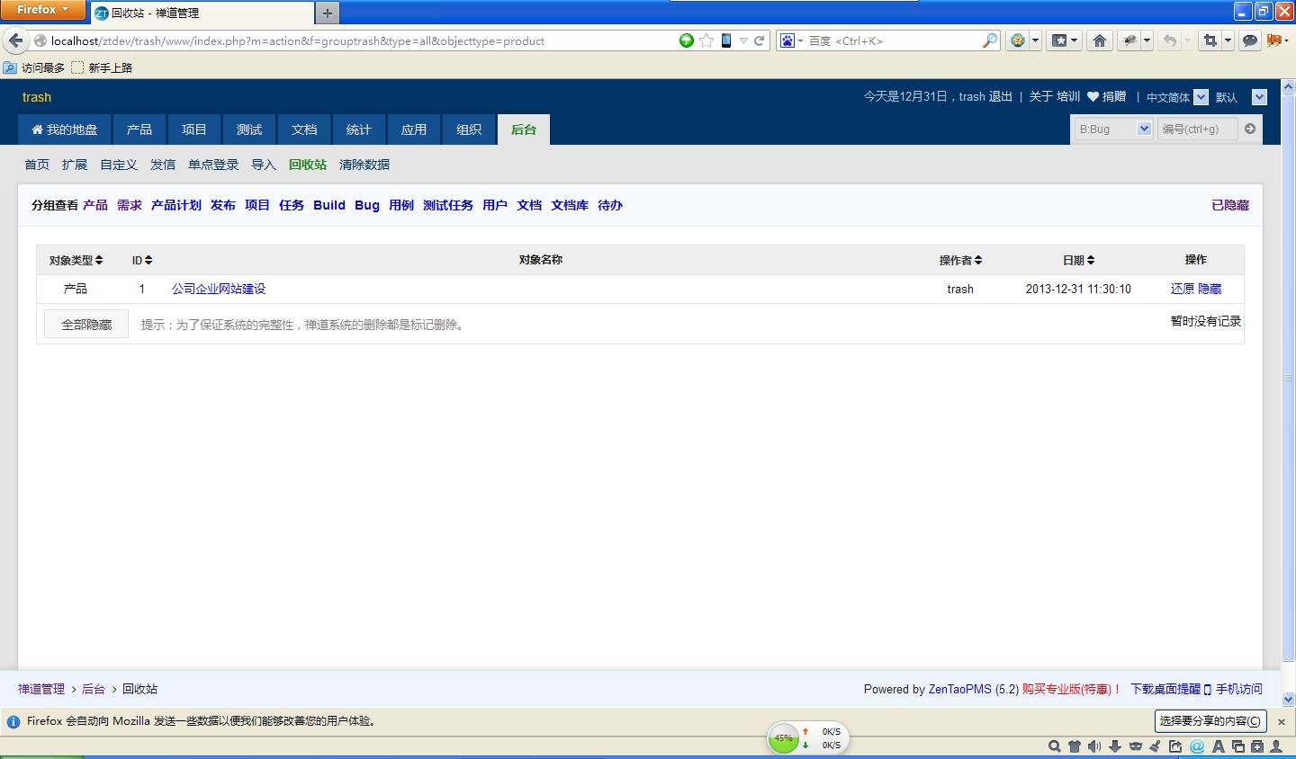Viewport: 1296px width, 759px height.
Task: Open the 中文简体 language dropdown
Action: coord(1201,97)
